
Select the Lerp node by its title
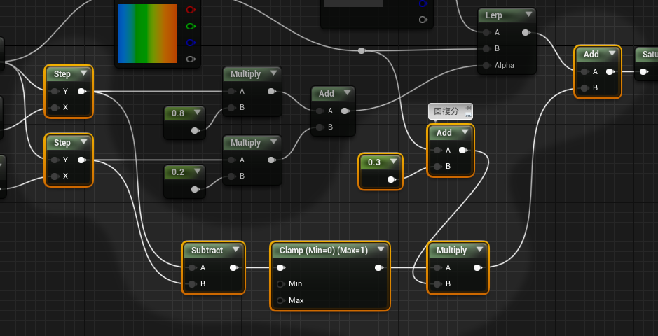tap(493, 15)
